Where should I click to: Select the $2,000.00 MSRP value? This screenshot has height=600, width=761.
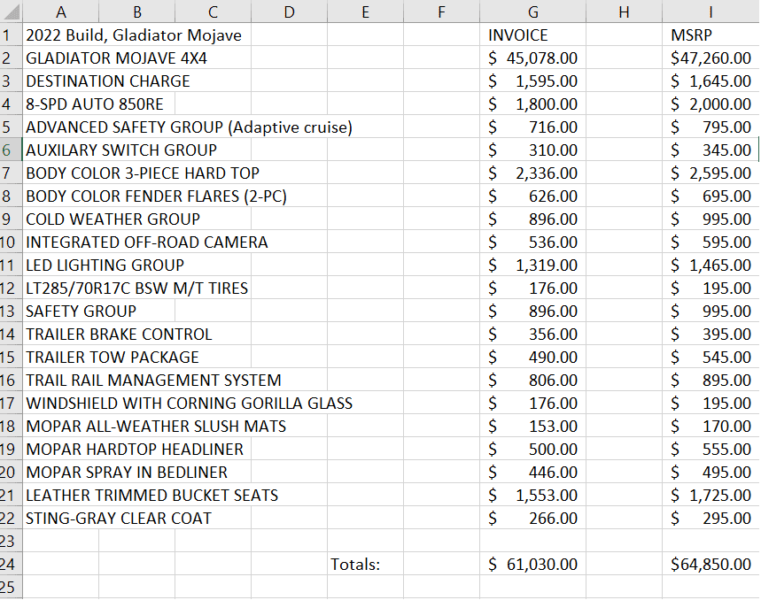[711, 104]
